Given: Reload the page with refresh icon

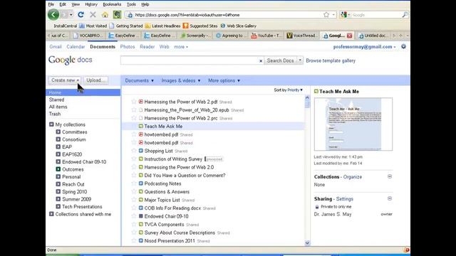Looking at the screenshot, I should coord(81,14).
